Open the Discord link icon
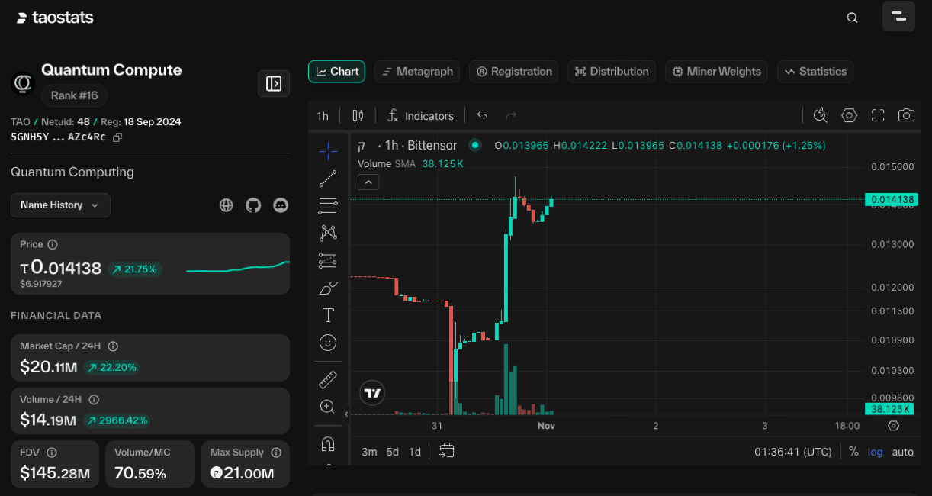932x496 pixels. (281, 205)
